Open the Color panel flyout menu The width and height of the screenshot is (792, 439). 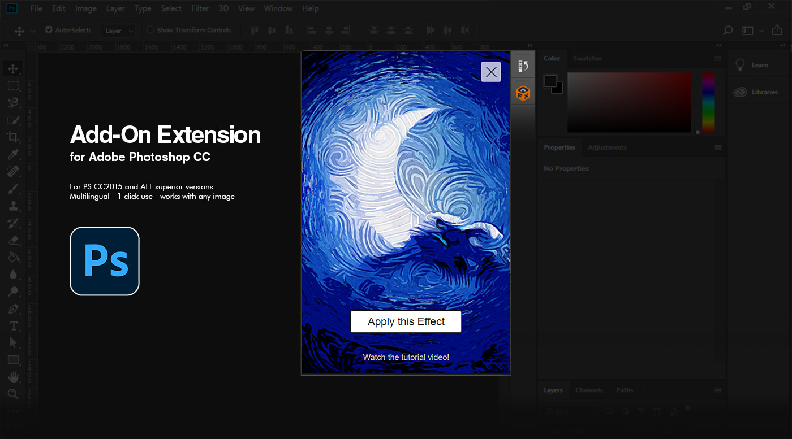[x=718, y=58]
